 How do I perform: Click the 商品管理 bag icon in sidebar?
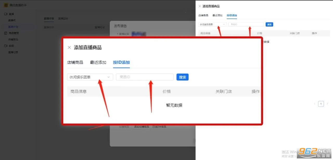click(x=6, y=33)
